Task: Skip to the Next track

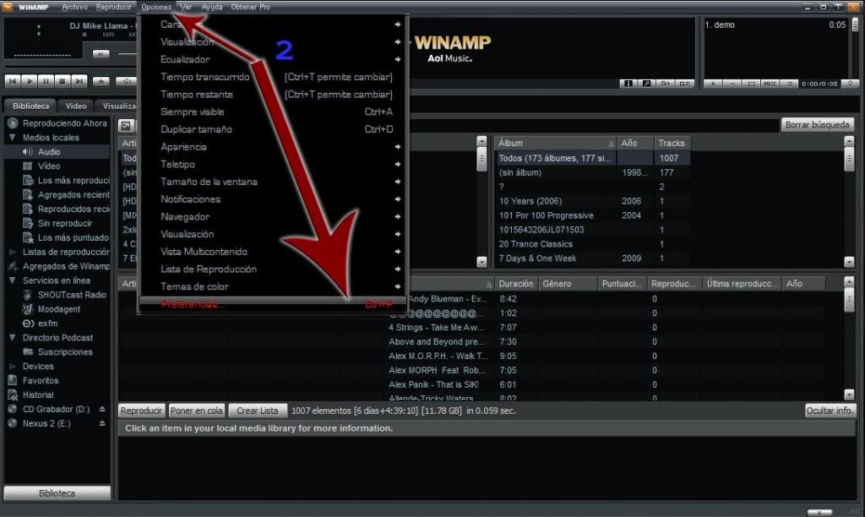Action: [79, 81]
